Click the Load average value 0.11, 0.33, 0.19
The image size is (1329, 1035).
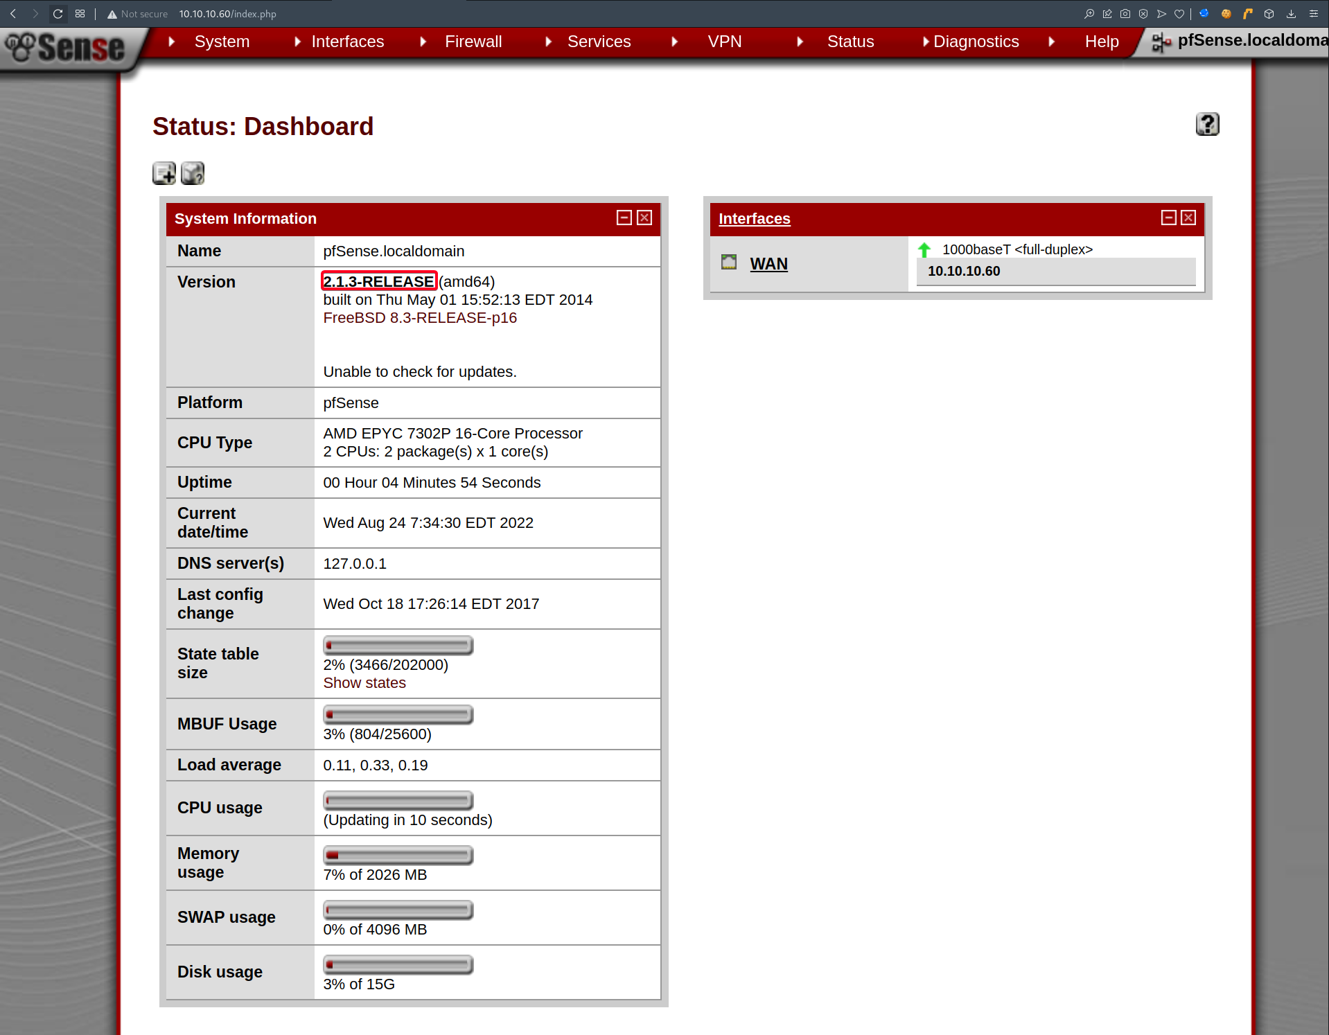[x=376, y=766]
